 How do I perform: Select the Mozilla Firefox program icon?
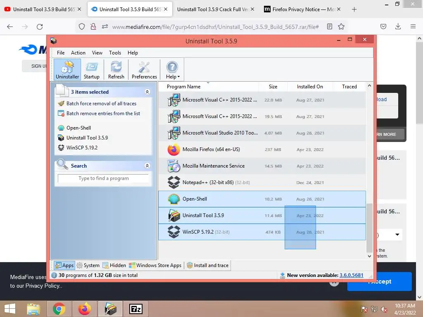coord(174,149)
